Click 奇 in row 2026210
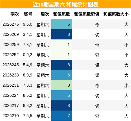Viewport: 131px width, 121px height. pyautogui.click(x=97, y=116)
